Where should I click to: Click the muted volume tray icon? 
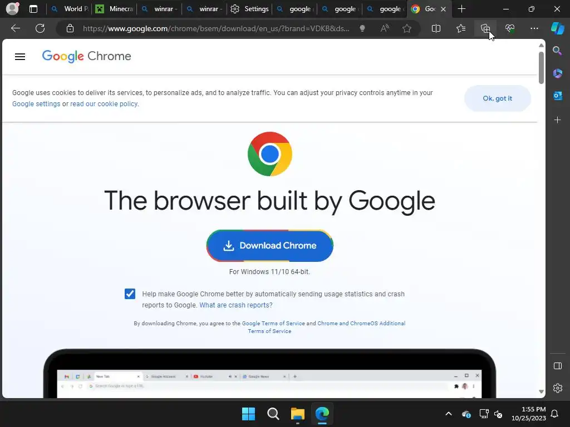click(498, 414)
